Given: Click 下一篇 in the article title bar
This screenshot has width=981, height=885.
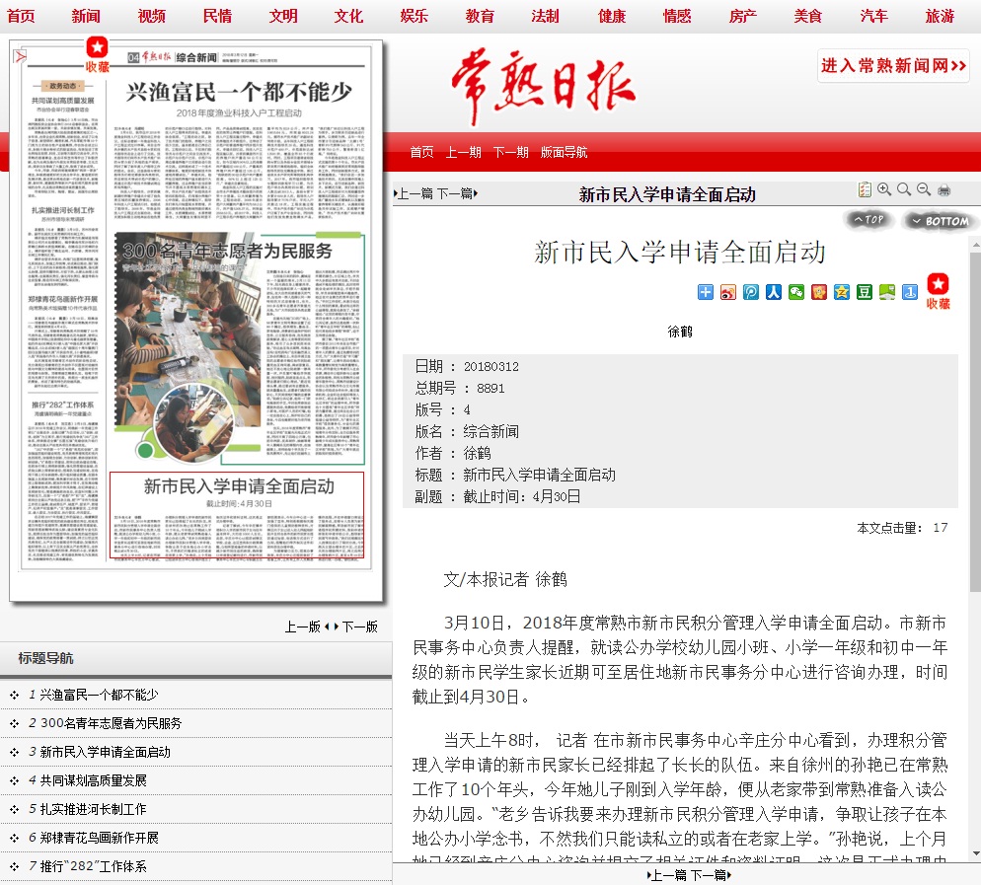Looking at the screenshot, I should [x=457, y=194].
